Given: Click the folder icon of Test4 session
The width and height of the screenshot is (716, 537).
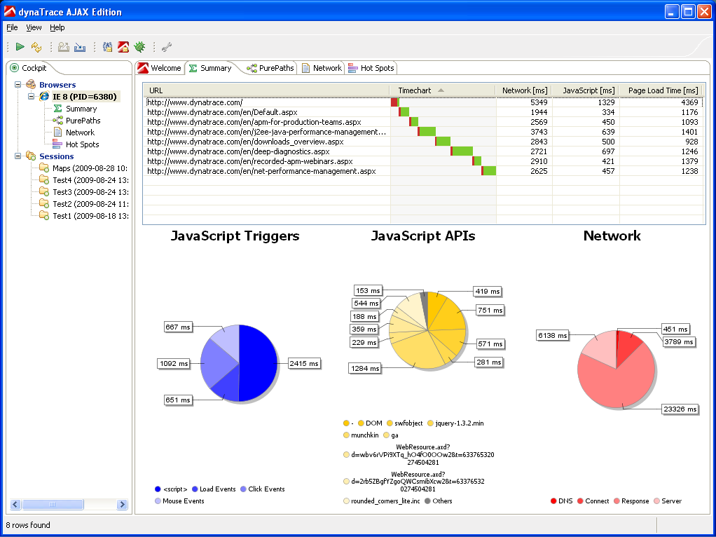Looking at the screenshot, I should pyautogui.click(x=44, y=179).
